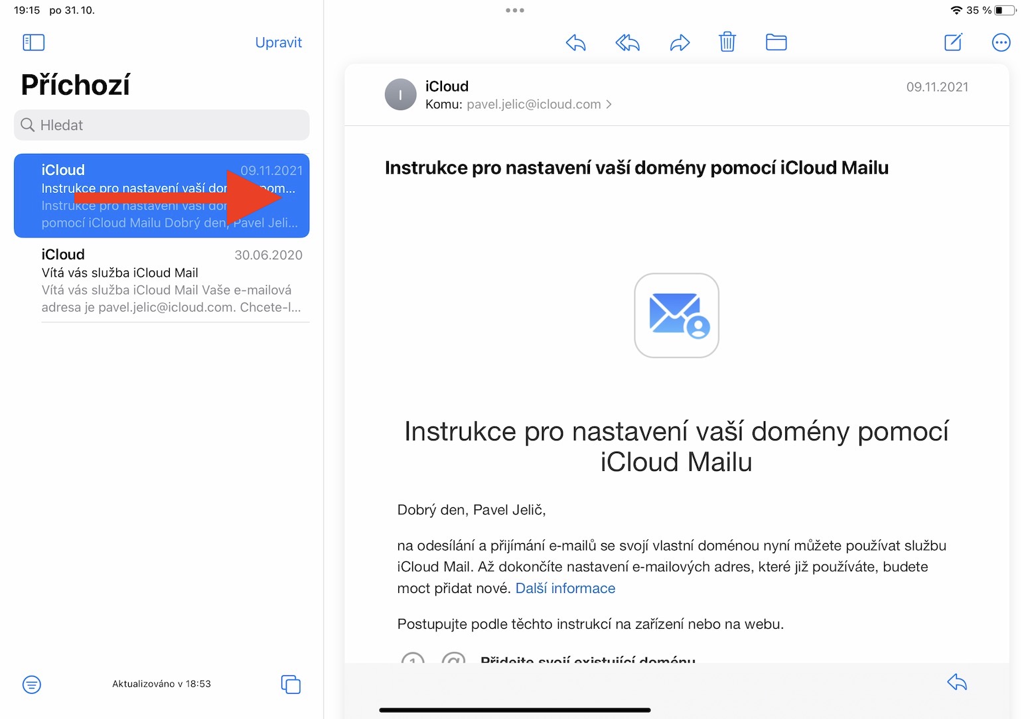
Task: Compose a new email
Action: pyautogui.click(x=953, y=42)
